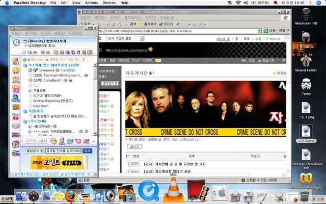Collapse the 직장(0/1) group in NateOn
Viewport: 326px width, 204px height.
tap(25, 111)
